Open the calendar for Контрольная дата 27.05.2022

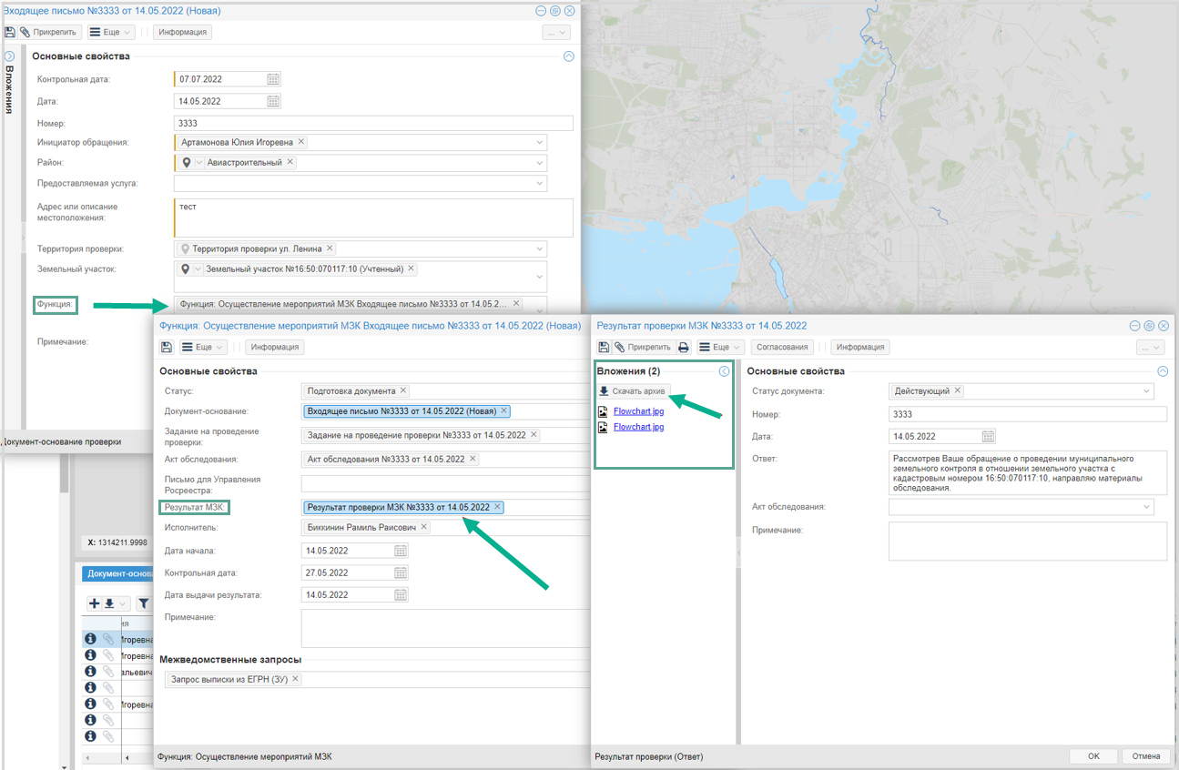(x=401, y=572)
